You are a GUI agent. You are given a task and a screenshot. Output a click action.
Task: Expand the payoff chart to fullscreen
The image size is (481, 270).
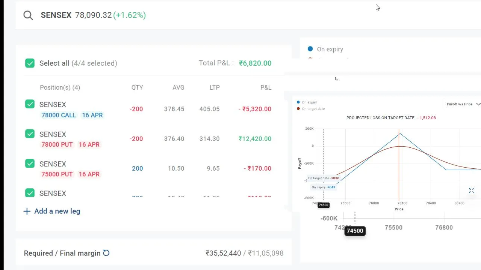(x=472, y=191)
